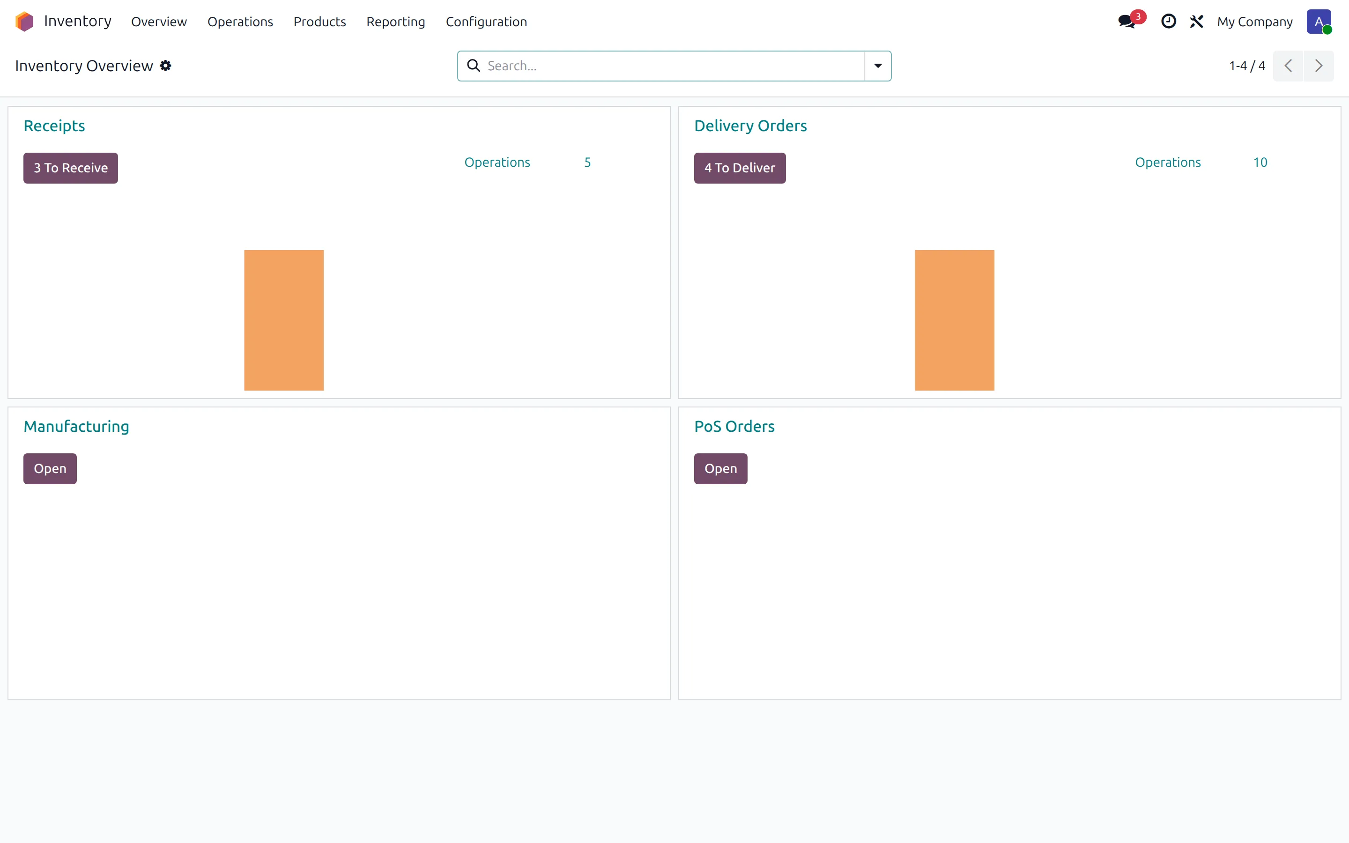Screen dimensions: 1349x843
Task: Click Operations link in Delivery Orders card
Action: pyautogui.click(x=1168, y=162)
